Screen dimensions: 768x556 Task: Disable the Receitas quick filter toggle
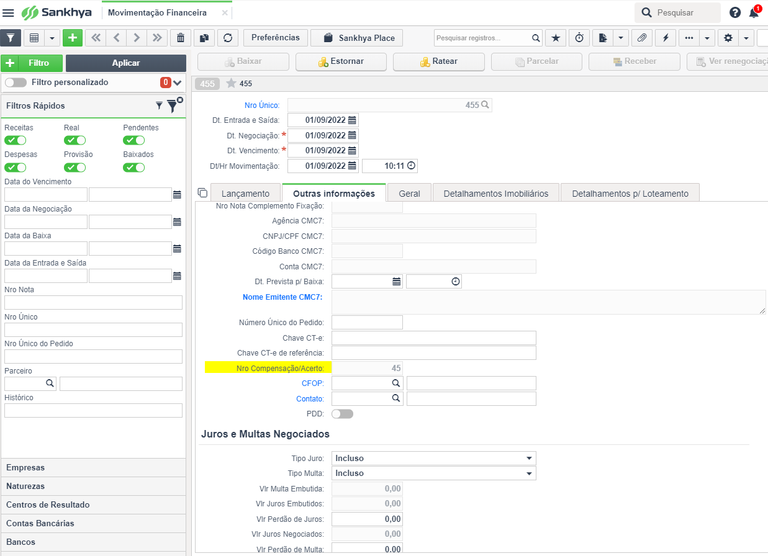pyautogui.click(x=15, y=140)
